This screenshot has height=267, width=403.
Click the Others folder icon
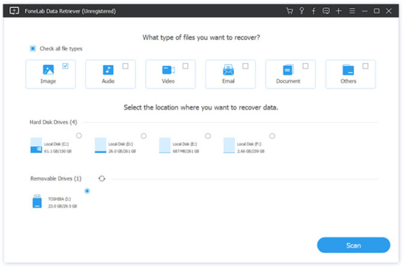(348, 70)
